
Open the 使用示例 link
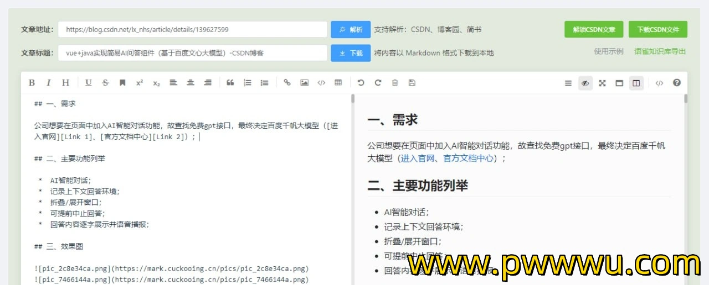609,51
